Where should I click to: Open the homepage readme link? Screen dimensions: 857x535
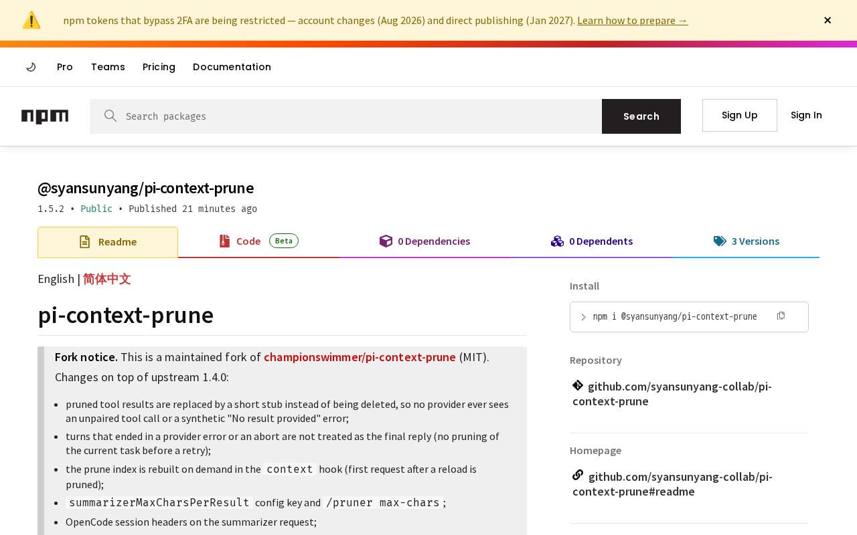(x=672, y=484)
